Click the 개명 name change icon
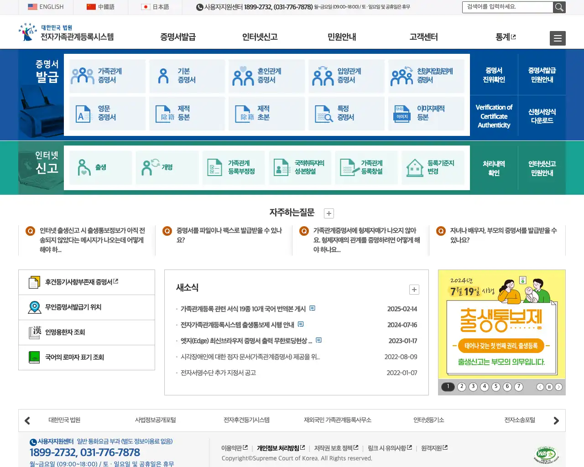Viewport: 584px width, 467px height. (x=167, y=167)
